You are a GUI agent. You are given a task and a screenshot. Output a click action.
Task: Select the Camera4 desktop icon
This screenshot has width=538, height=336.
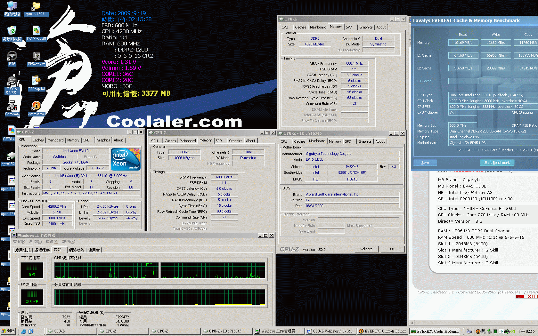12,108
